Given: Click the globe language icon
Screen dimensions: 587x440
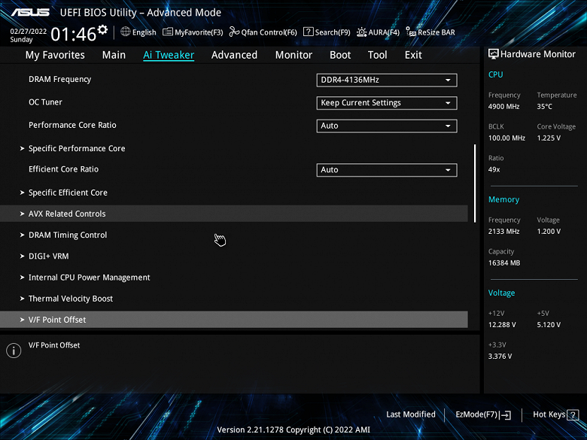Looking at the screenshot, I should pyautogui.click(x=126, y=32).
